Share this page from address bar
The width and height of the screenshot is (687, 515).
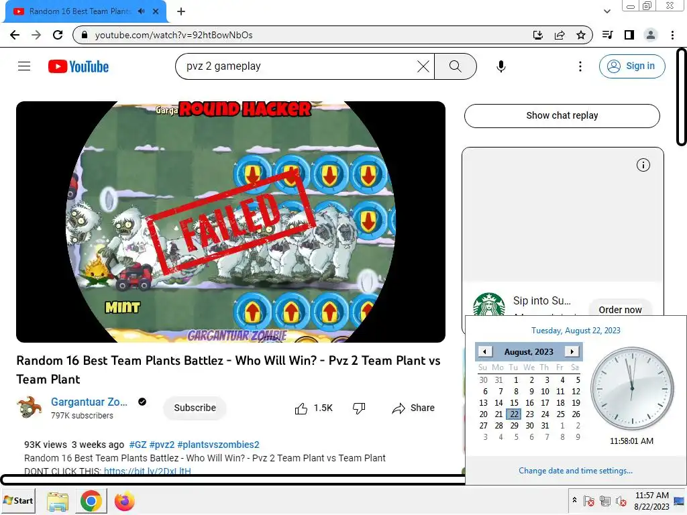pos(560,35)
